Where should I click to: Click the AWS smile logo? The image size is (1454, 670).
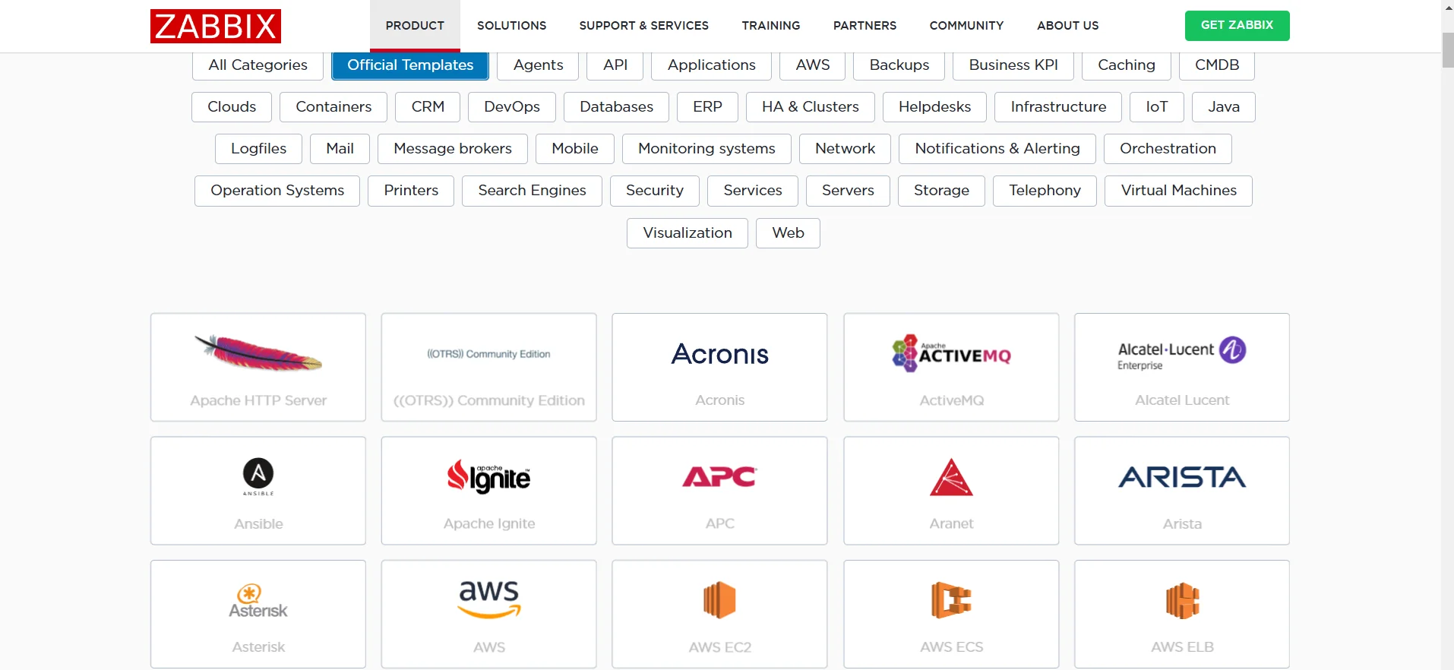(489, 600)
